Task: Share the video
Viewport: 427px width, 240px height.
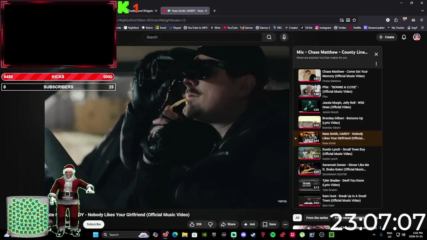Action: pyautogui.click(x=228, y=224)
